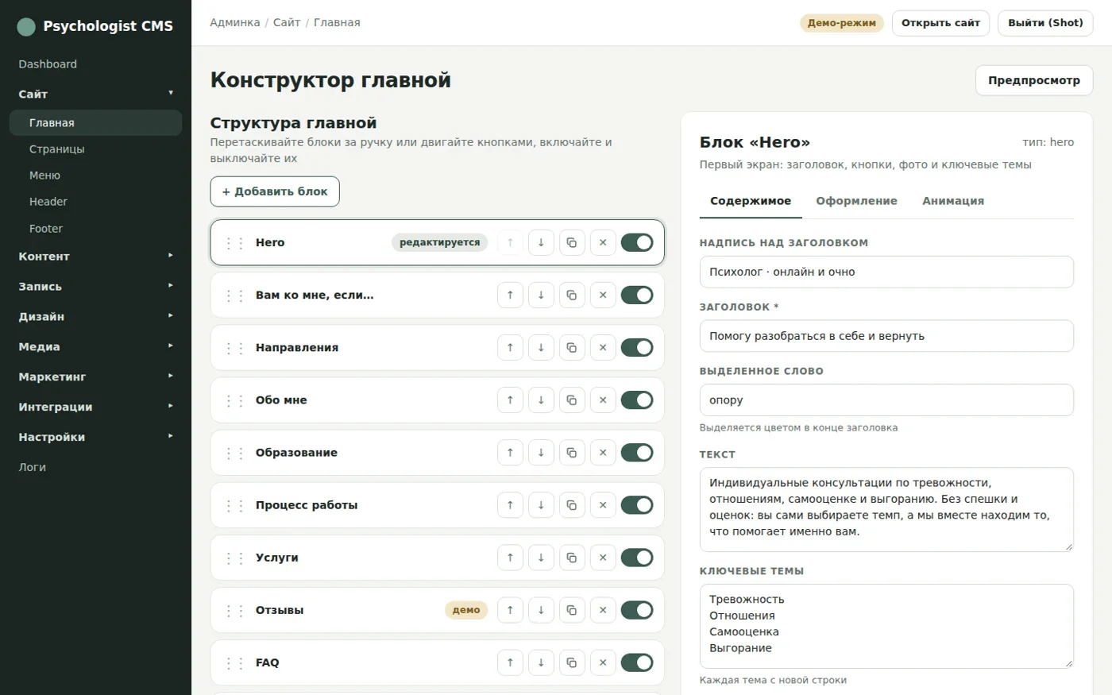The height and width of the screenshot is (695, 1112).
Task: Click "Открыть сайт" button
Action: tap(940, 23)
